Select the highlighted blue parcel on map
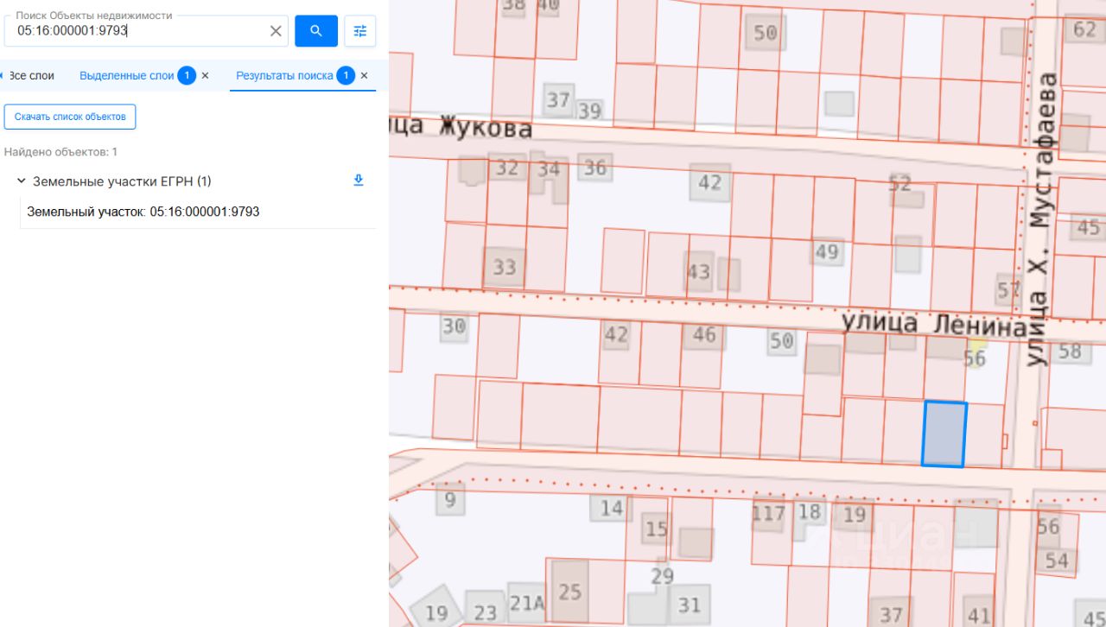This screenshot has width=1106, height=627. 944,434
